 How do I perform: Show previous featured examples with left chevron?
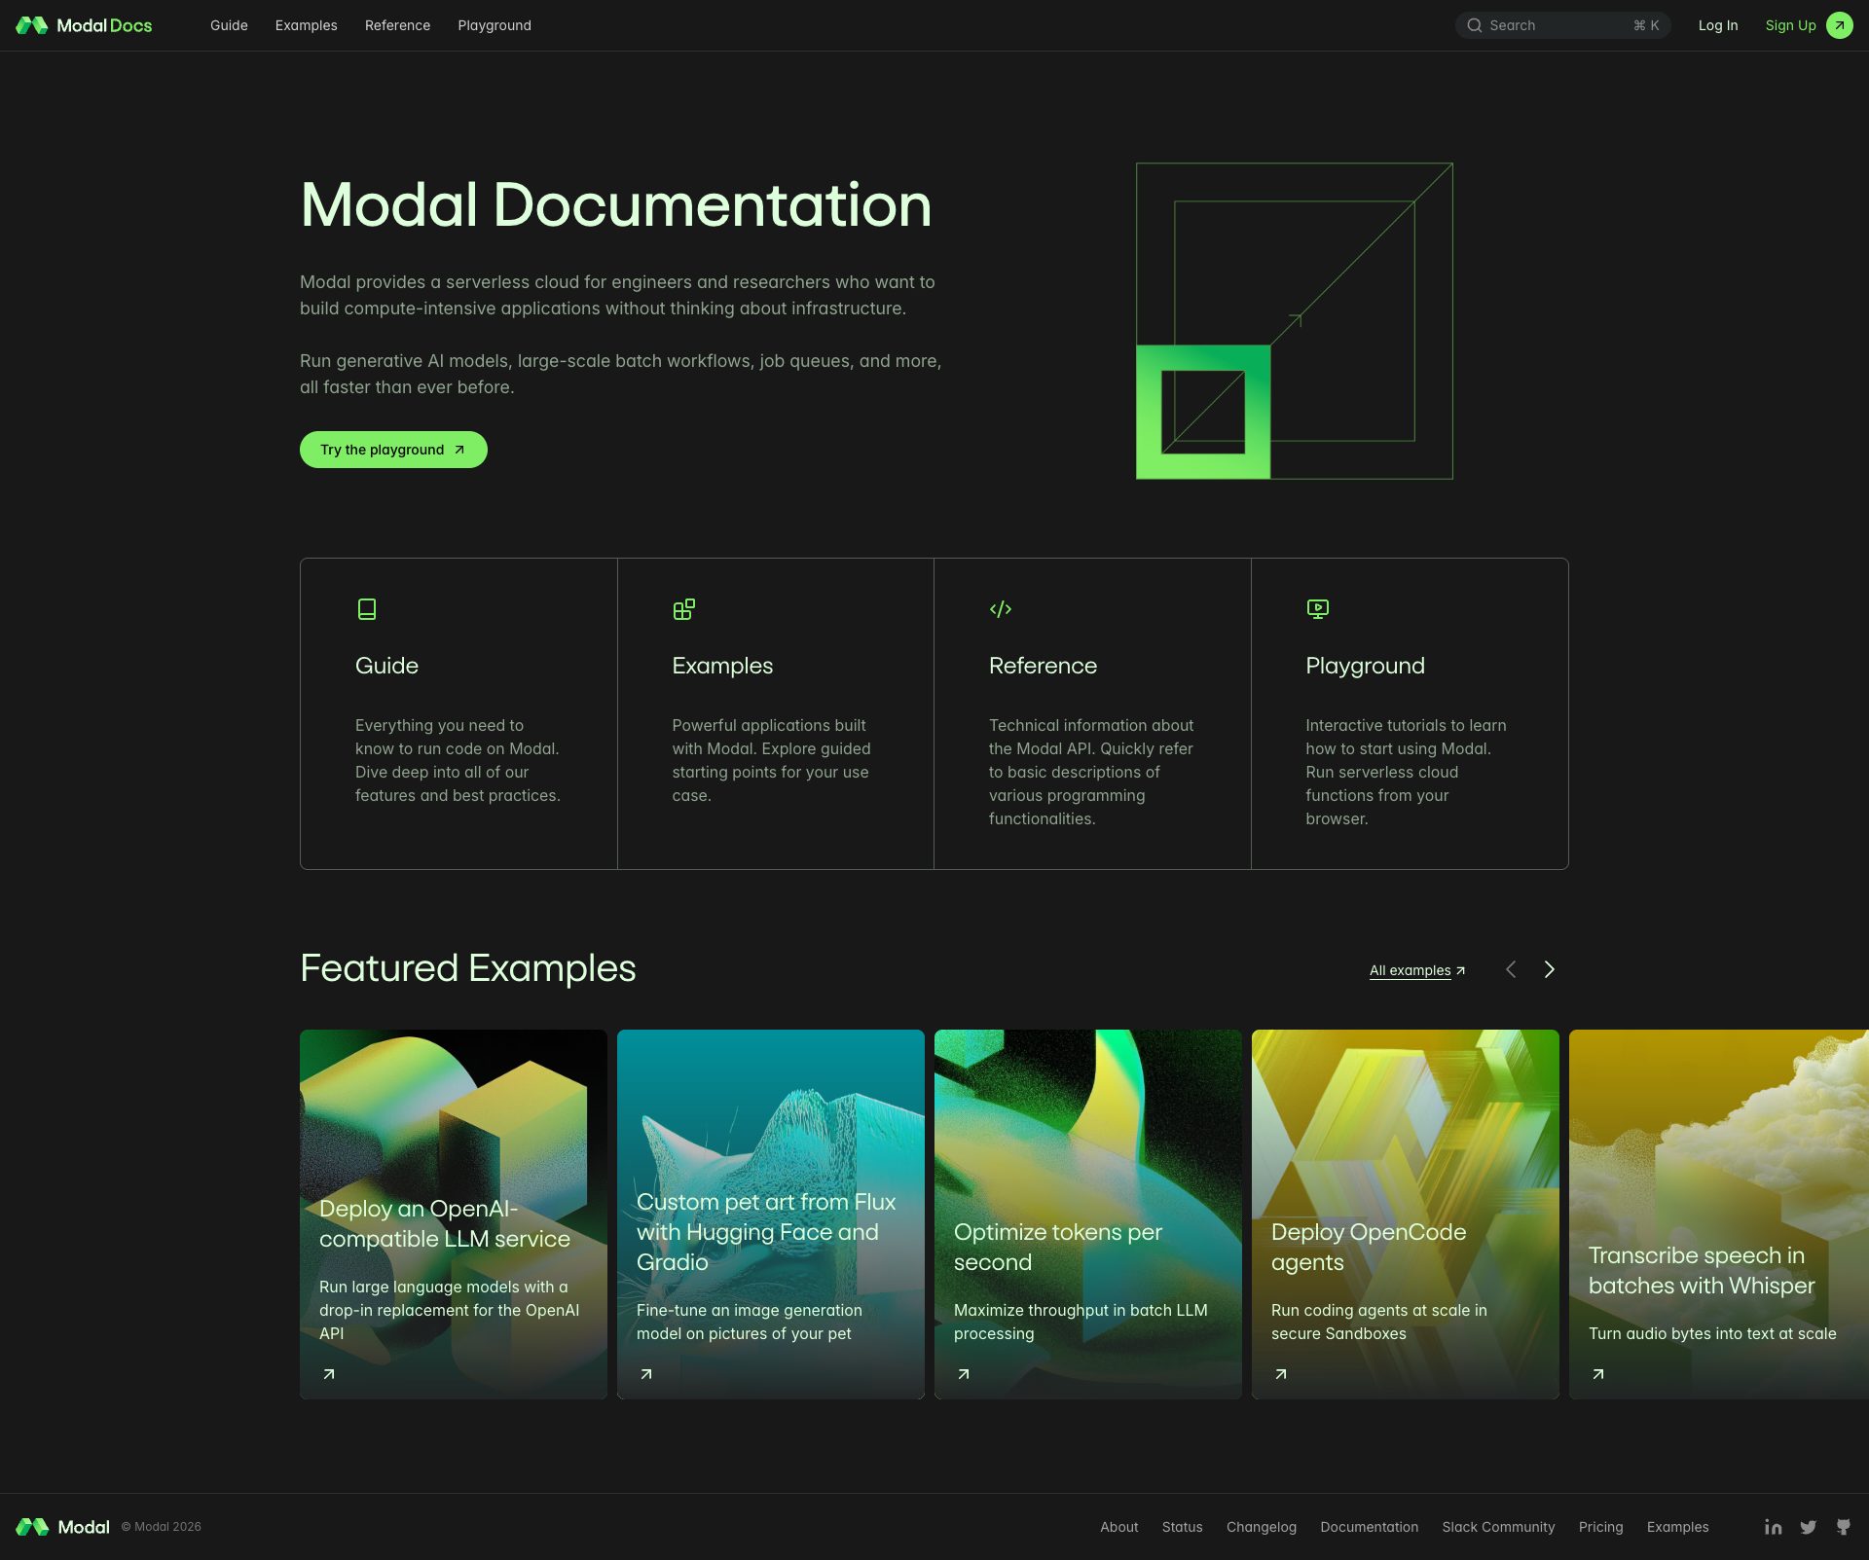point(1511,969)
